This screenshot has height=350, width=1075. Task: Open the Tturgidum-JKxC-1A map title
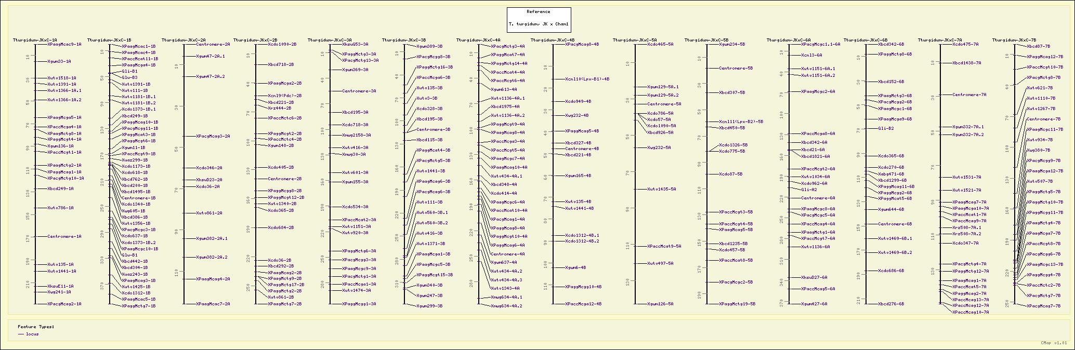point(35,40)
